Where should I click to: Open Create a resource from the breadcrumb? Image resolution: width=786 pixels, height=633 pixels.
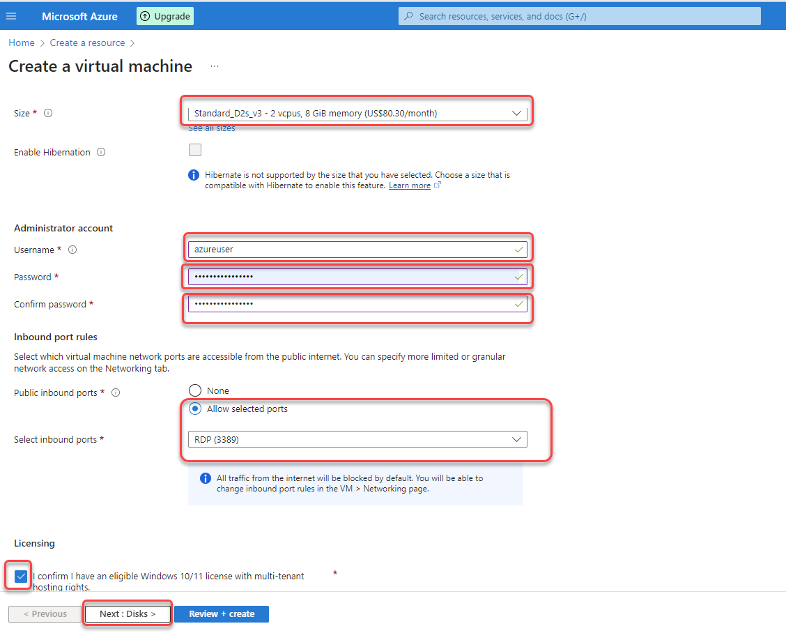coord(87,43)
